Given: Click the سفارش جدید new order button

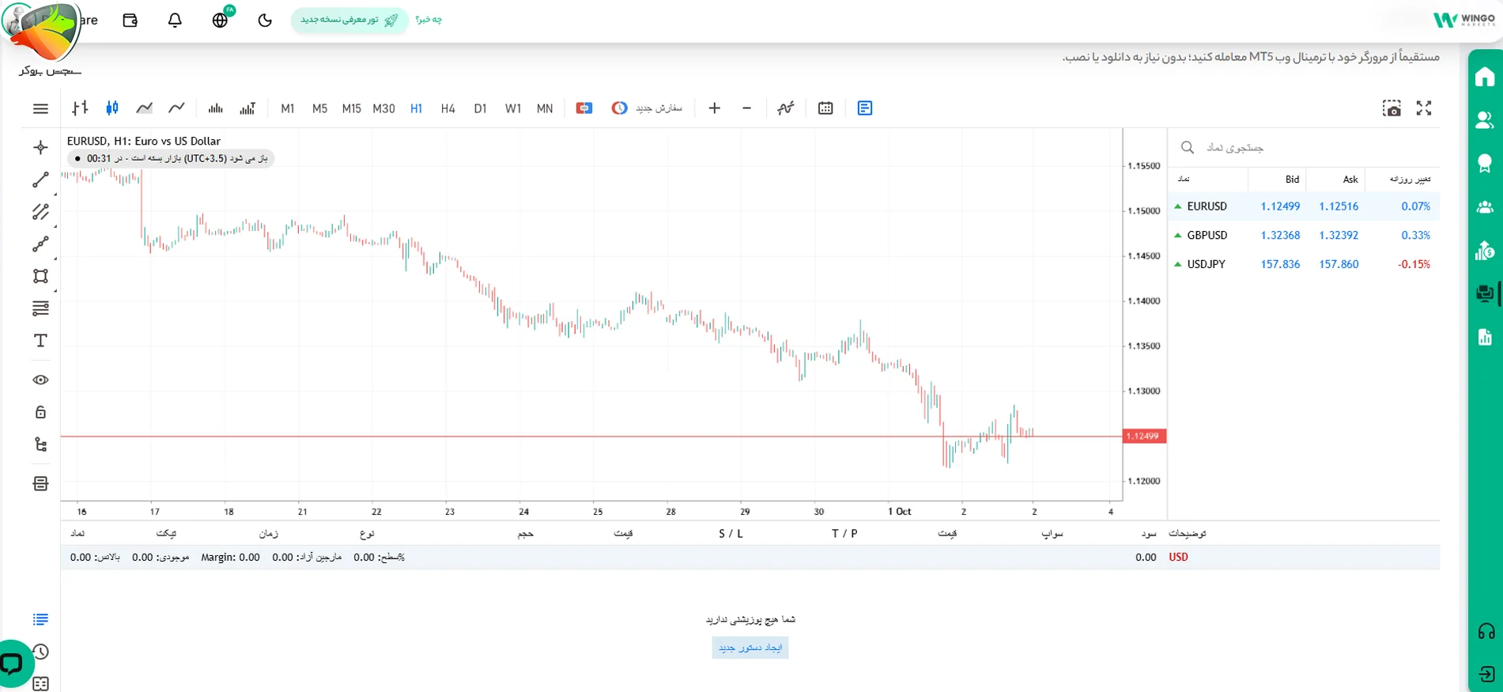Looking at the screenshot, I should (x=648, y=108).
